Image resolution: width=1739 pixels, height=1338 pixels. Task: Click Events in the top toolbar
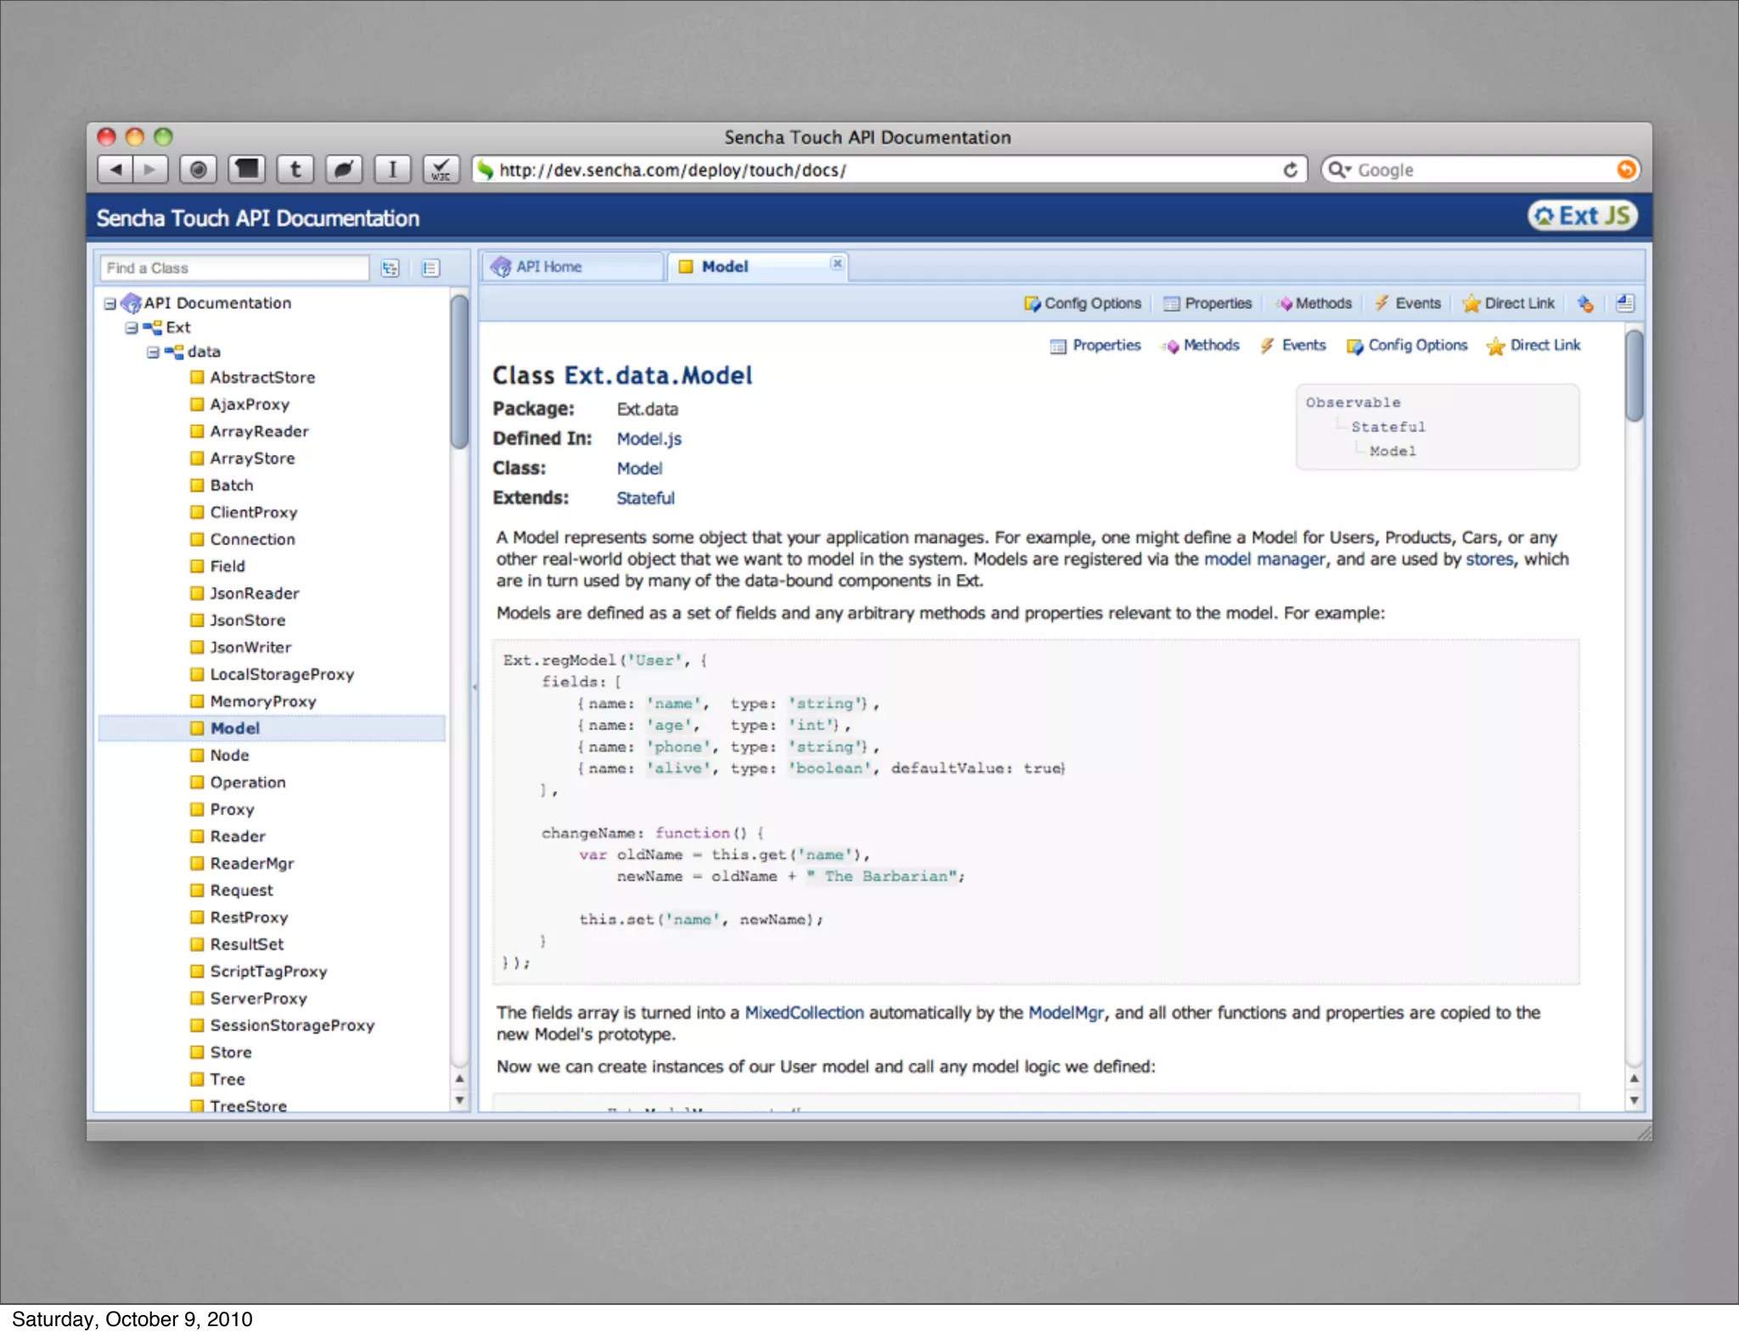click(x=1408, y=303)
